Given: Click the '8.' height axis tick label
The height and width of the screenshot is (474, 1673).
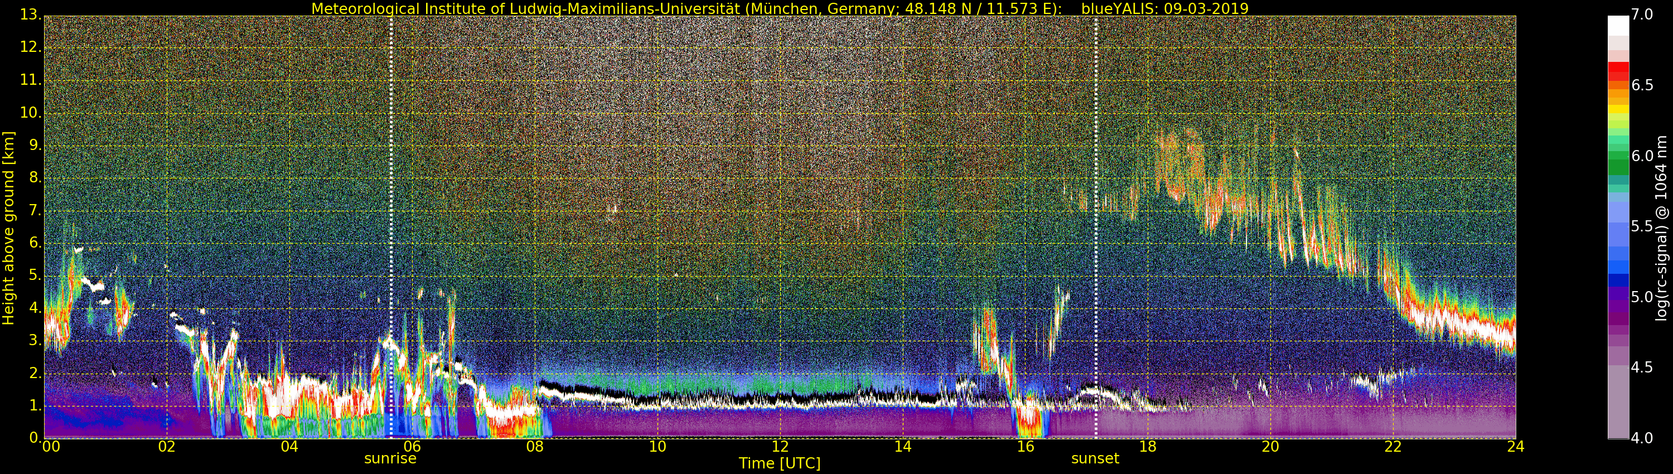Looking at the screenshot, I should [x=35, y=178].
